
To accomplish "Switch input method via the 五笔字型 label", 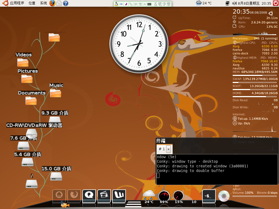I will coord(162,4).
